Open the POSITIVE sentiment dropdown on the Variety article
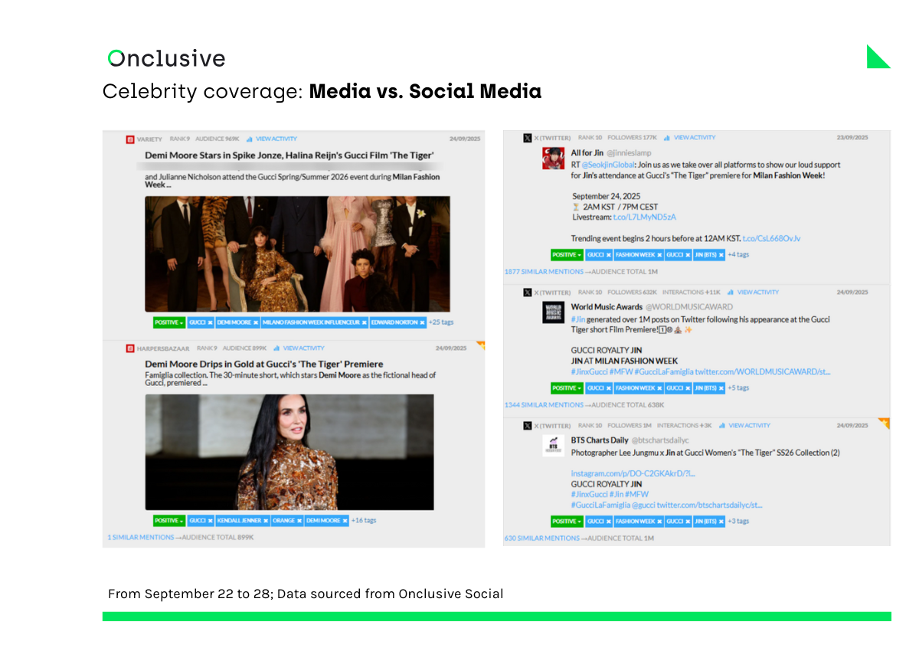Screen dimensions: 919x651 coord(169,322)
